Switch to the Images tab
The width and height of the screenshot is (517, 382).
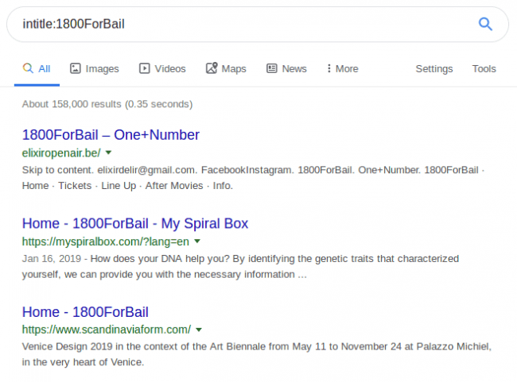coord(95,69)
